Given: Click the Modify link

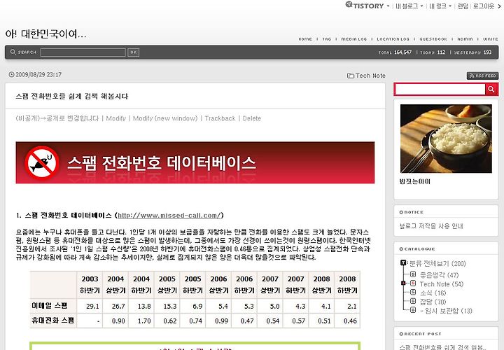Looking at the screenshot, I should (x=116, y=118).
